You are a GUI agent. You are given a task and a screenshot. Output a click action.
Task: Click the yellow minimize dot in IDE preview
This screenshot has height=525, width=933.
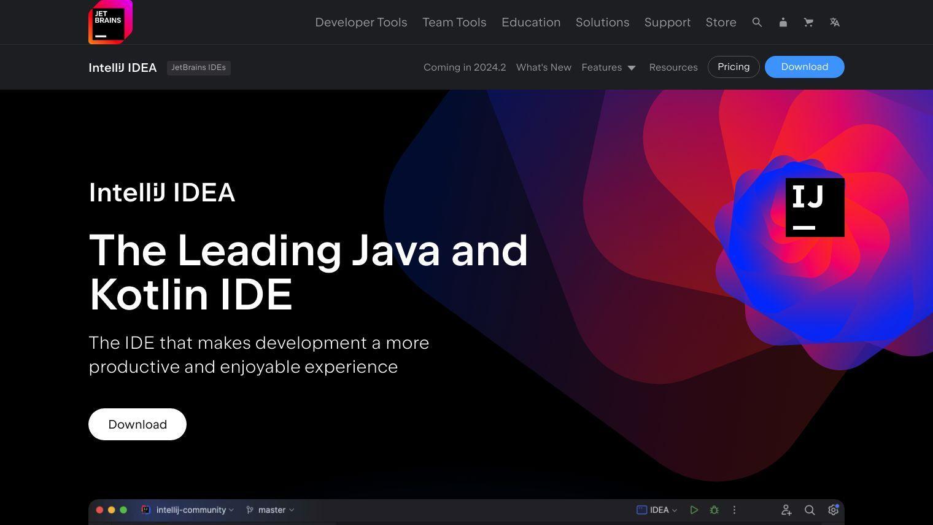[111, 510]
